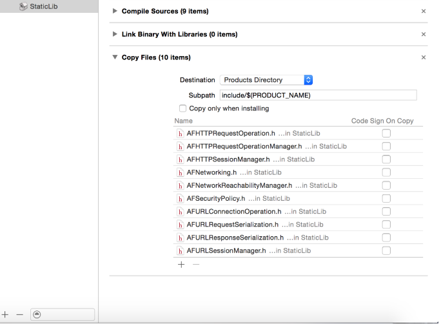Open the Destination Products Directory dropdown

(x=266, y=80)
